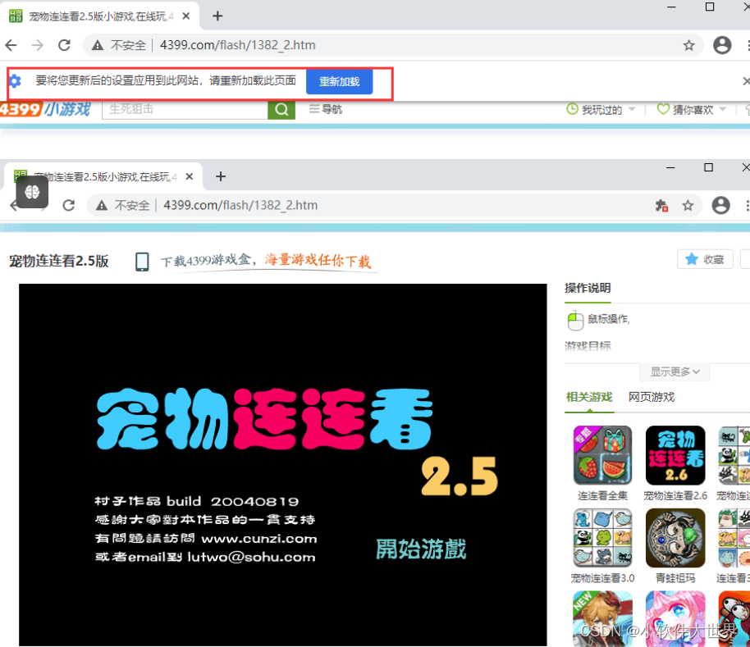Click the 宠物连连看3.0 text link
Image resolution: width=750 pixels, height=647 pixels.
click(x=602, y=578)
